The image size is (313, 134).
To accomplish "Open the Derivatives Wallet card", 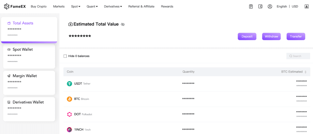I will [x=29, y=108].
